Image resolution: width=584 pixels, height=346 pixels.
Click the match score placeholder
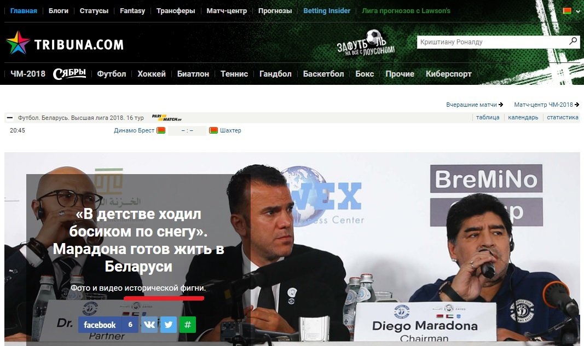coord(187,130)
